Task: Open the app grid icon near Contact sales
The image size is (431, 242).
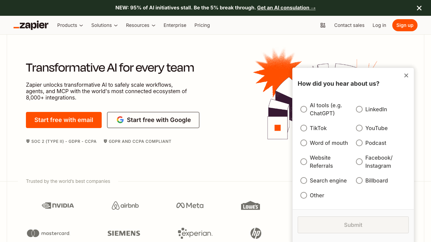Action: (323, 25)
